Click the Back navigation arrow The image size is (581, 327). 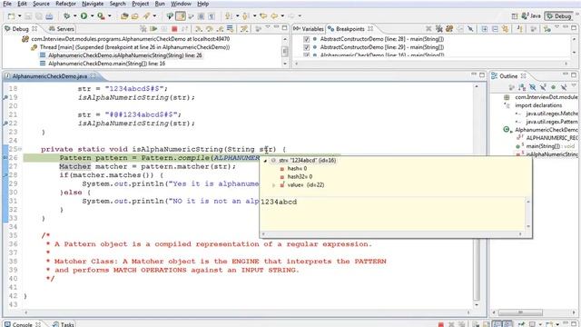[274, 16]
